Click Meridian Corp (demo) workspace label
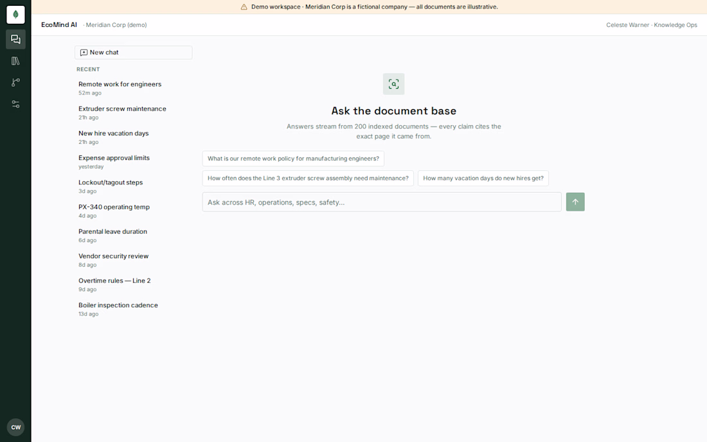Viewport: 707px width, 442px height. 116,25
